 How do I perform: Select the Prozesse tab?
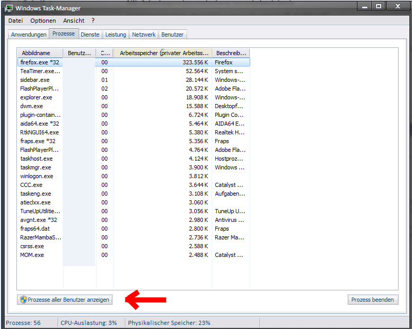tap(64, 33)
